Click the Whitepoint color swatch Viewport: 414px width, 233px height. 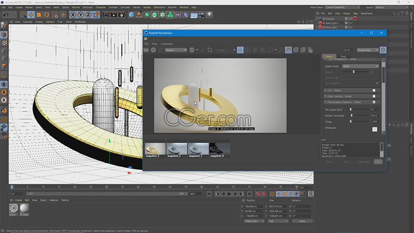click(374, 129)
